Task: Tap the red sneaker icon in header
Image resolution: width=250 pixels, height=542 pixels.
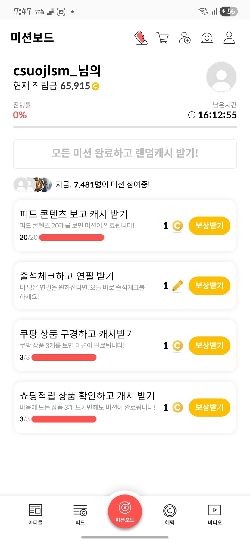Action: 141,38
